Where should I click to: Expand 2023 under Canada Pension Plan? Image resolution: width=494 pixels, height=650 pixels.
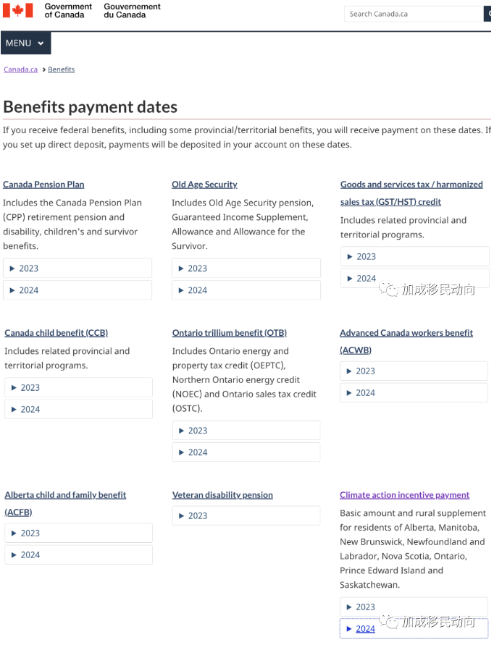tap(78, 269)
